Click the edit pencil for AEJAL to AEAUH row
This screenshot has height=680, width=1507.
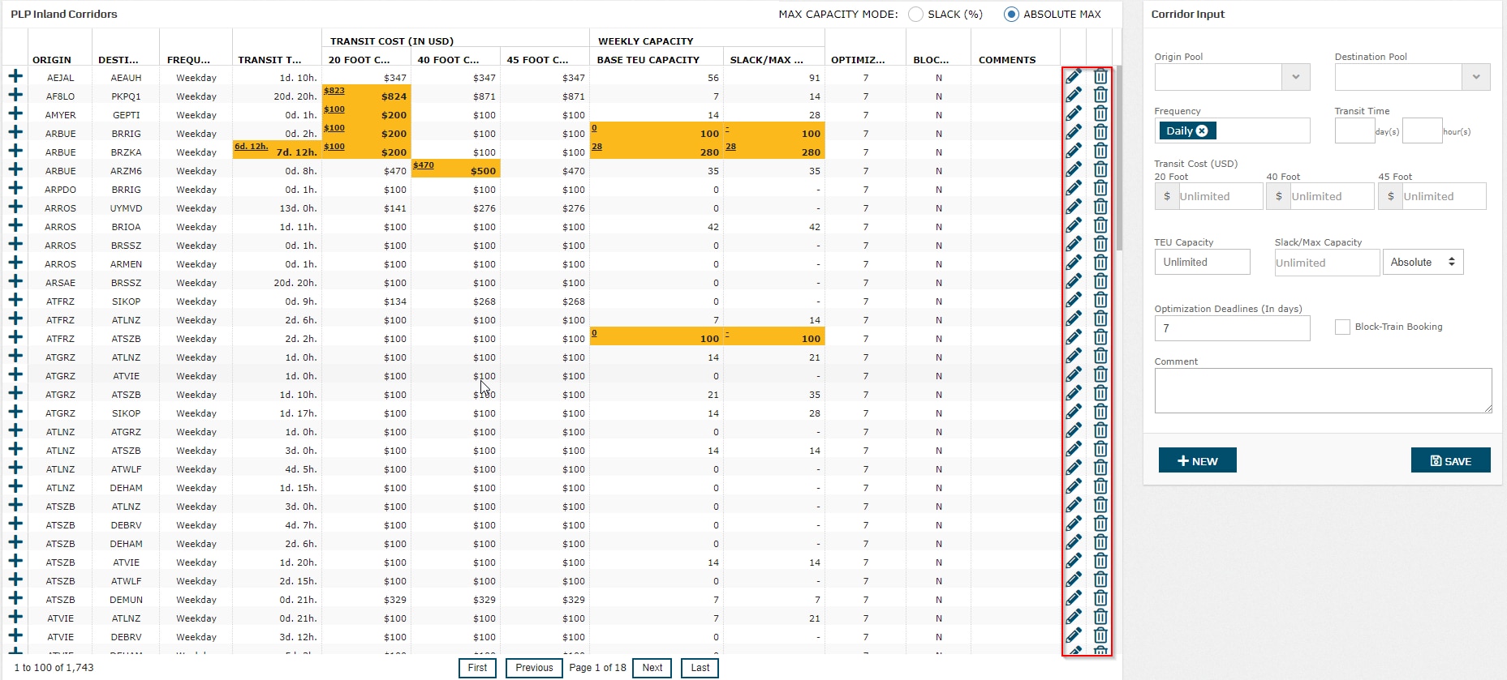coord(1073,77)
